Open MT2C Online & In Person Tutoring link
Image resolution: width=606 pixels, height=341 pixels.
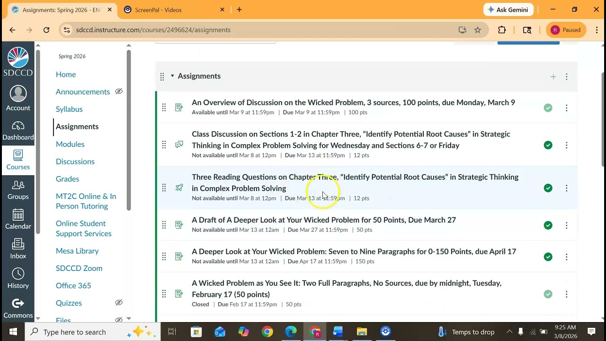coord(86,201)
